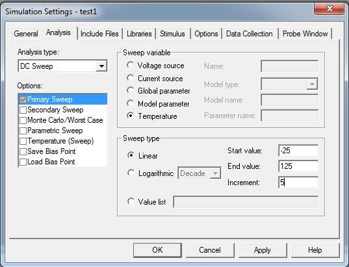
Task: Check the Load Bias Point option
Action: [x=23, y=162]
